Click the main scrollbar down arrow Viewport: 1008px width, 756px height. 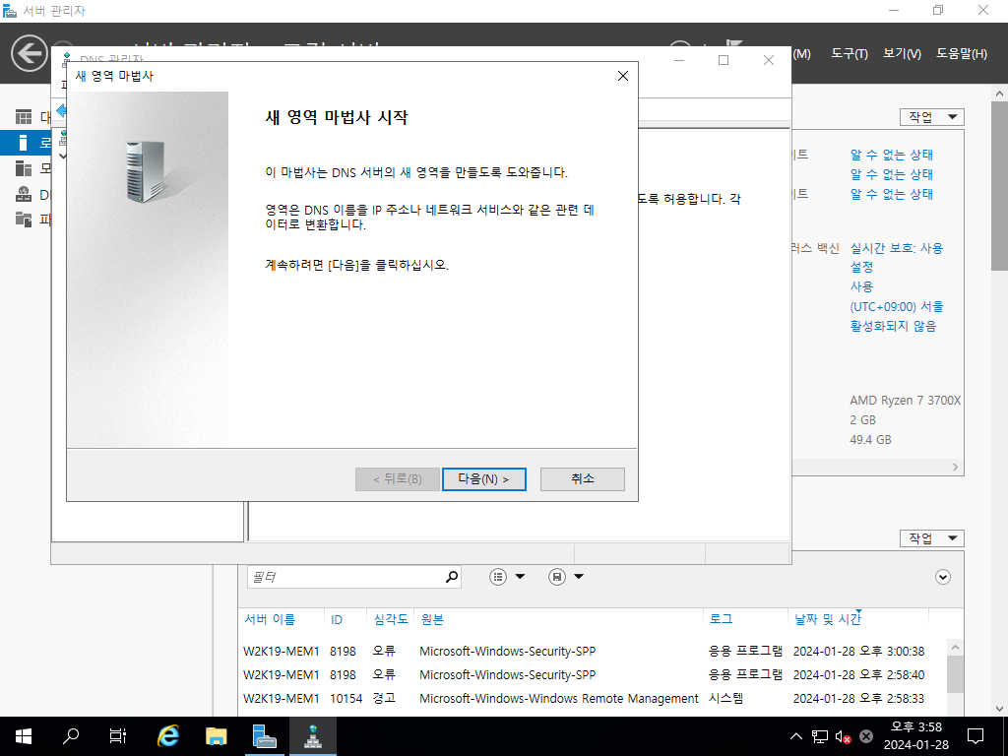point(999,709)
